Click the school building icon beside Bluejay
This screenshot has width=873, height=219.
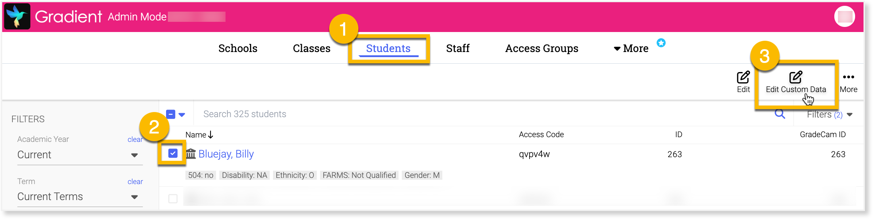pos(191,154)
